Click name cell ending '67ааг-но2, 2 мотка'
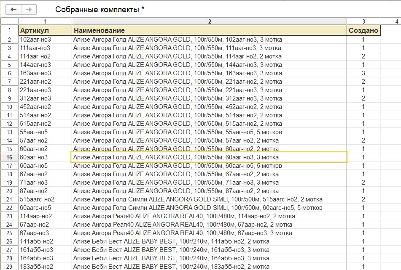401x270 pixels. point(209,174)
